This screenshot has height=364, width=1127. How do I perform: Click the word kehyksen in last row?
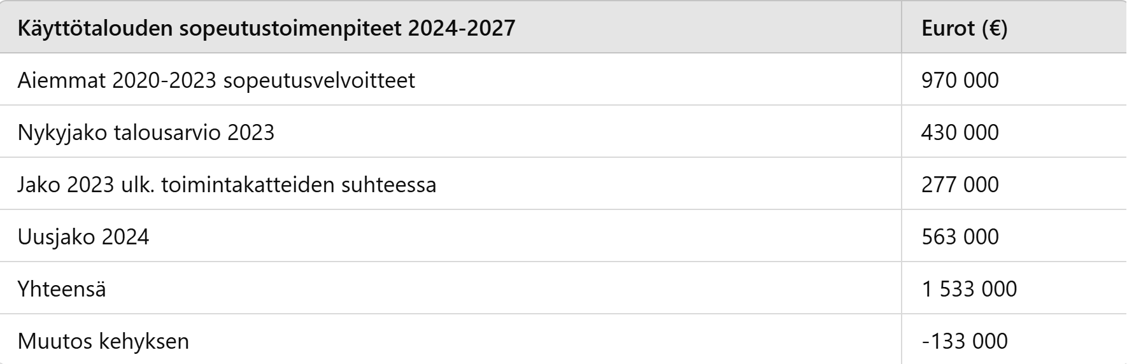pyautogui.click(x=144, y=342)
